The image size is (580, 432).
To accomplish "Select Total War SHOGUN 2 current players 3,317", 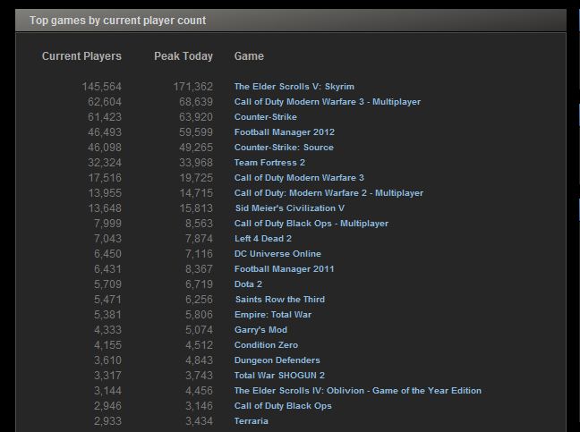I will pos(107,375).
